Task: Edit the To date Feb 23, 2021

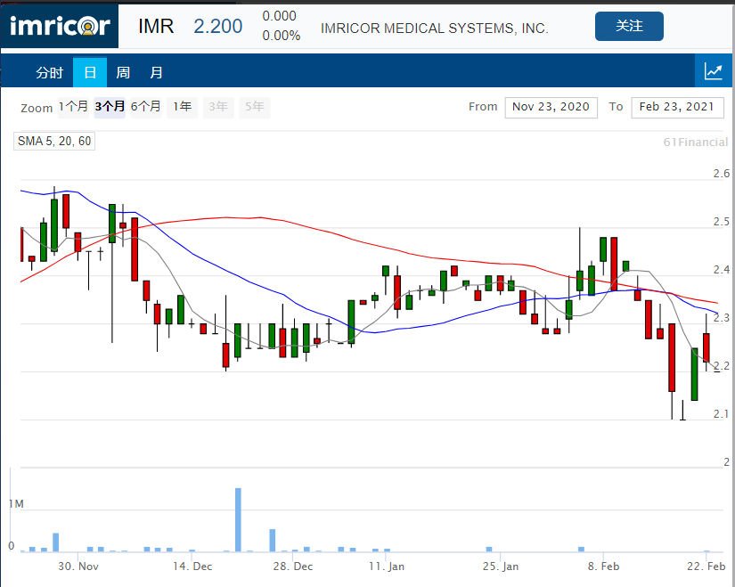Action: pos(677,108)
